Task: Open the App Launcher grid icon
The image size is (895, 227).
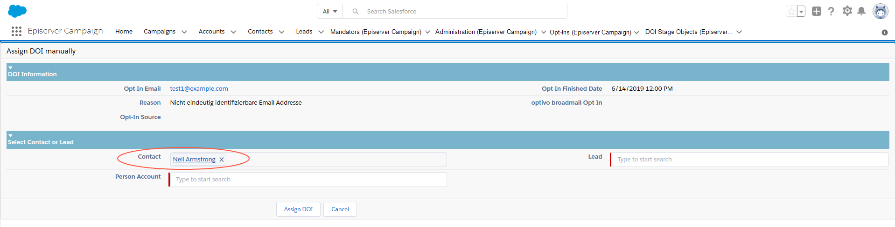Action: coord(16,31)
